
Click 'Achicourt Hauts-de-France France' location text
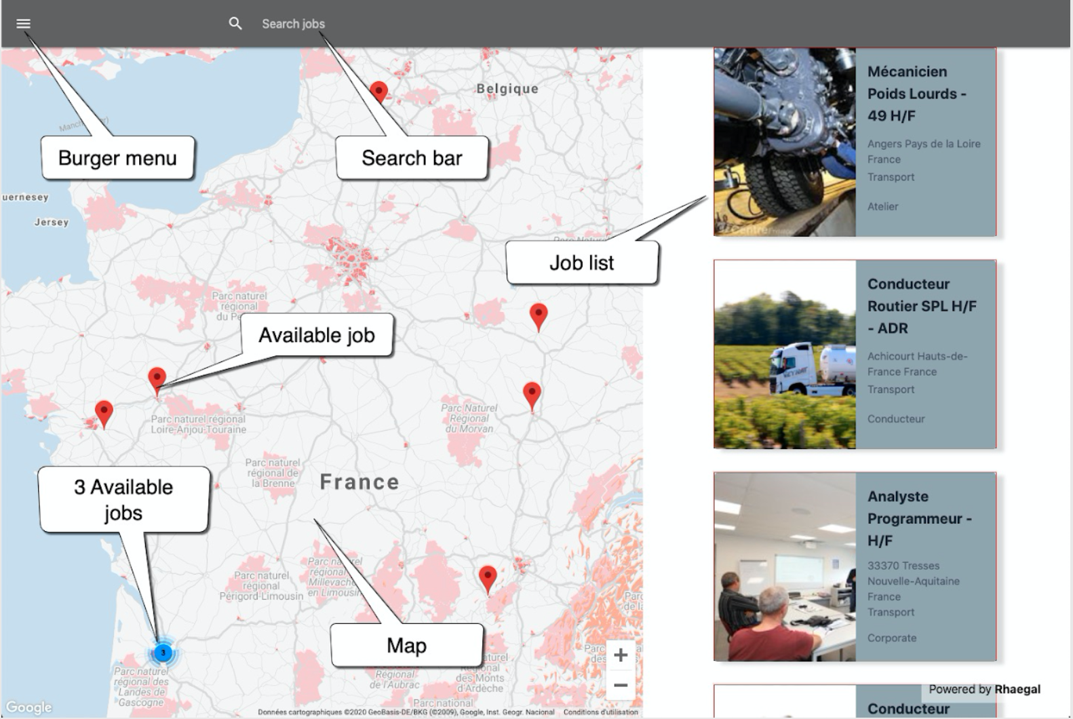917,364
